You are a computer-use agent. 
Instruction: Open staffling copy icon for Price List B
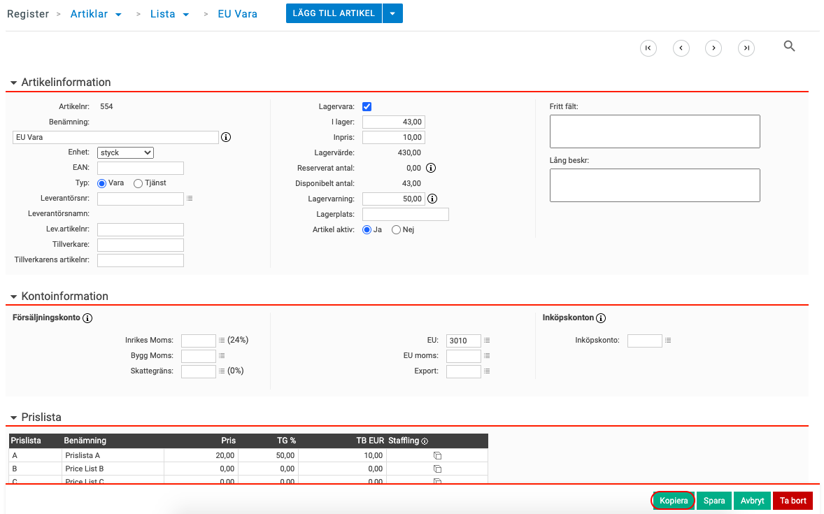pyautogui.click(x=437, y=469)
